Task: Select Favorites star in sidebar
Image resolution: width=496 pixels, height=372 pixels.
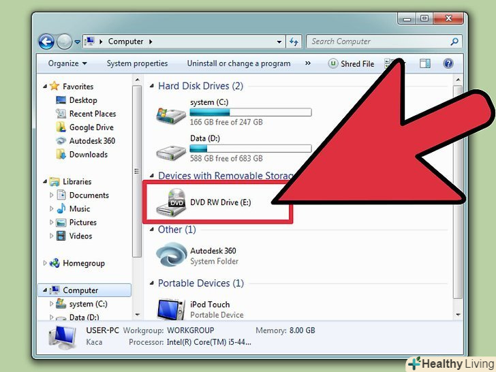Action: pyautogui.click(x=55, y=86)
